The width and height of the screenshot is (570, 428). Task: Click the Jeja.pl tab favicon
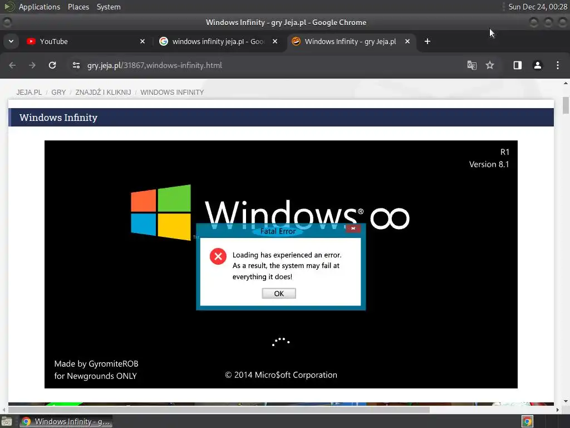[296, 41]
